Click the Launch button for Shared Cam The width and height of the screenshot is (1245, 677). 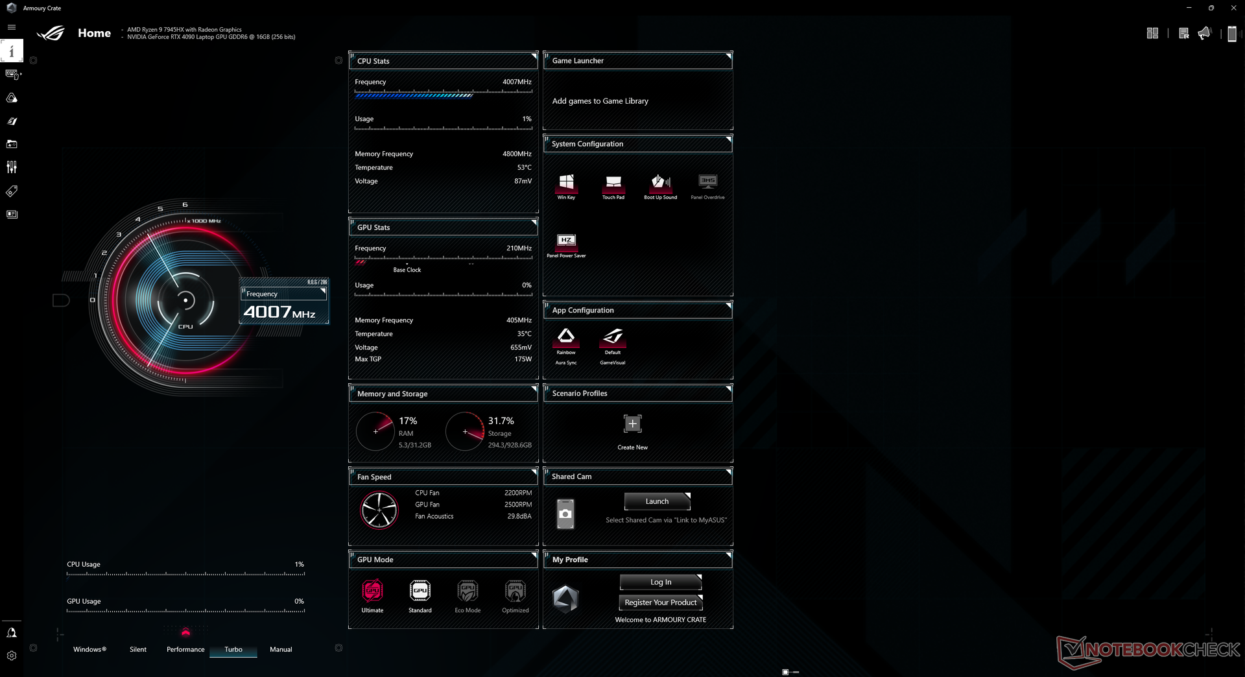tap(657, 501)
